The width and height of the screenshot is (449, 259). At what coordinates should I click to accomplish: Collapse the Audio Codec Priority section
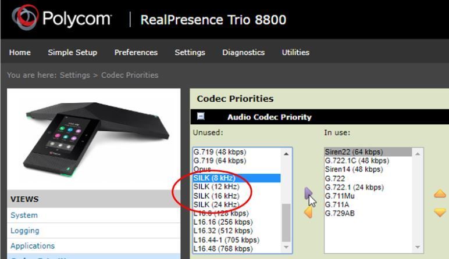[201, 116]
